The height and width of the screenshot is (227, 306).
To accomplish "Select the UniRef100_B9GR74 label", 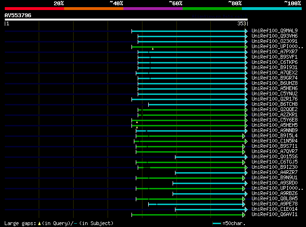I will (x=274, y=78).
